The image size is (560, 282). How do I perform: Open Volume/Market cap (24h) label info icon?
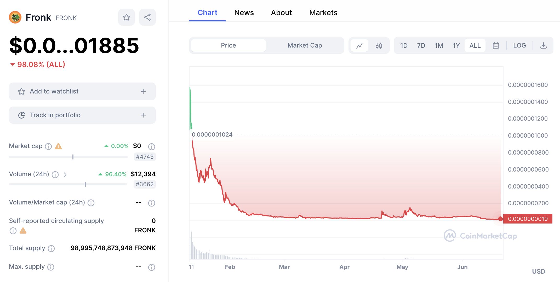point(91,203)
